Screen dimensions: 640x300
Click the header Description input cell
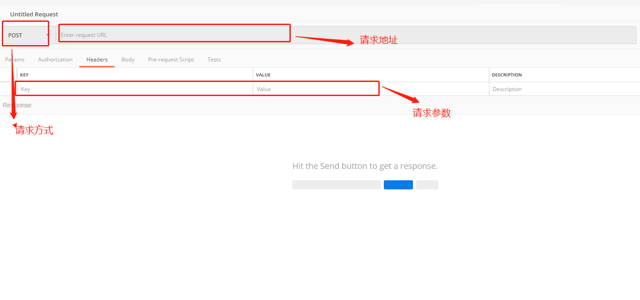pos(565,89)
